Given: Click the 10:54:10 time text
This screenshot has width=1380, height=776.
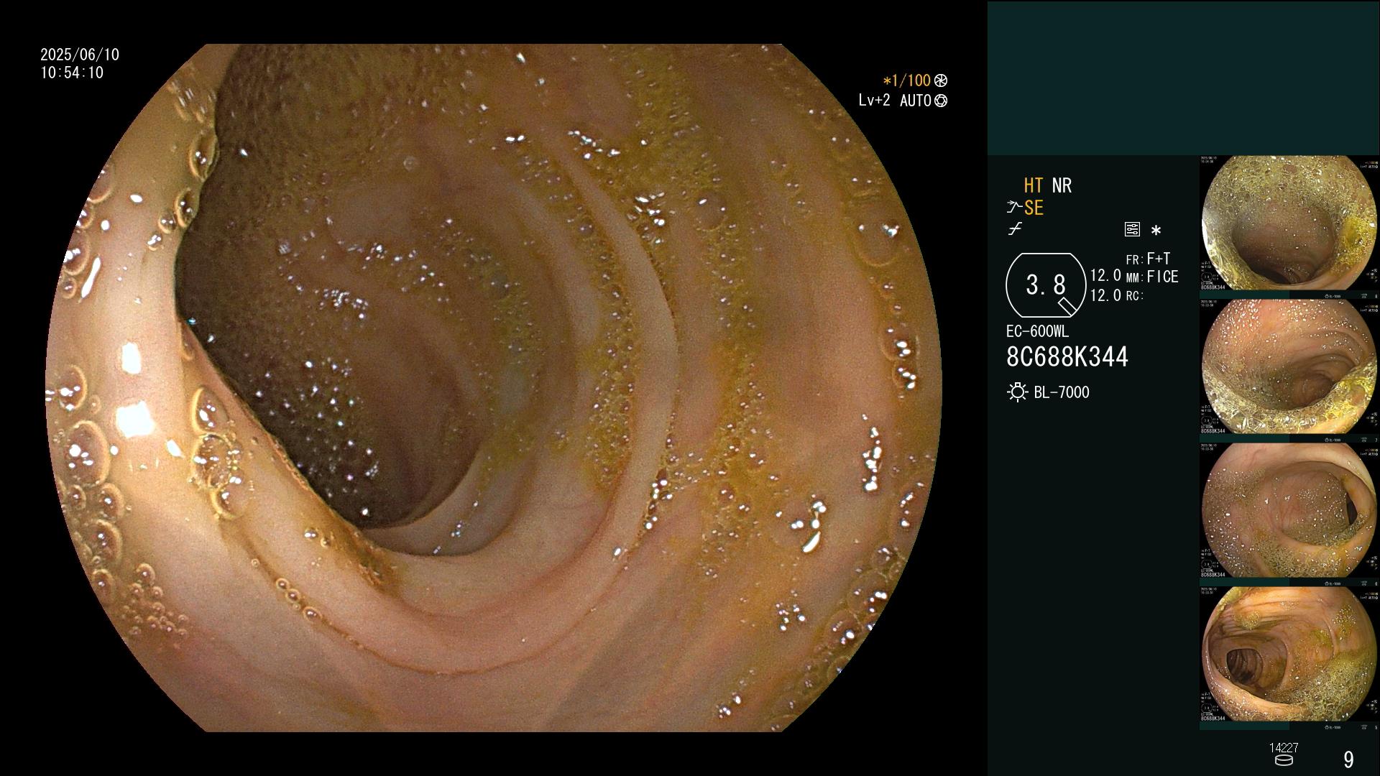Looking at the screenshot, I should 72,73.
